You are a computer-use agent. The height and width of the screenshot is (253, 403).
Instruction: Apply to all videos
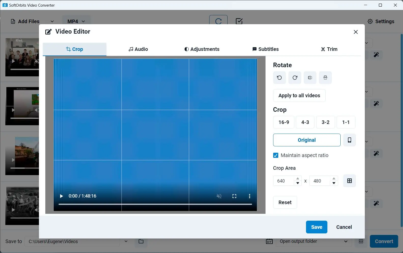[299, 95]
